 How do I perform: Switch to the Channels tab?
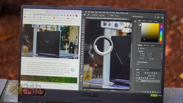pos(143,70)
